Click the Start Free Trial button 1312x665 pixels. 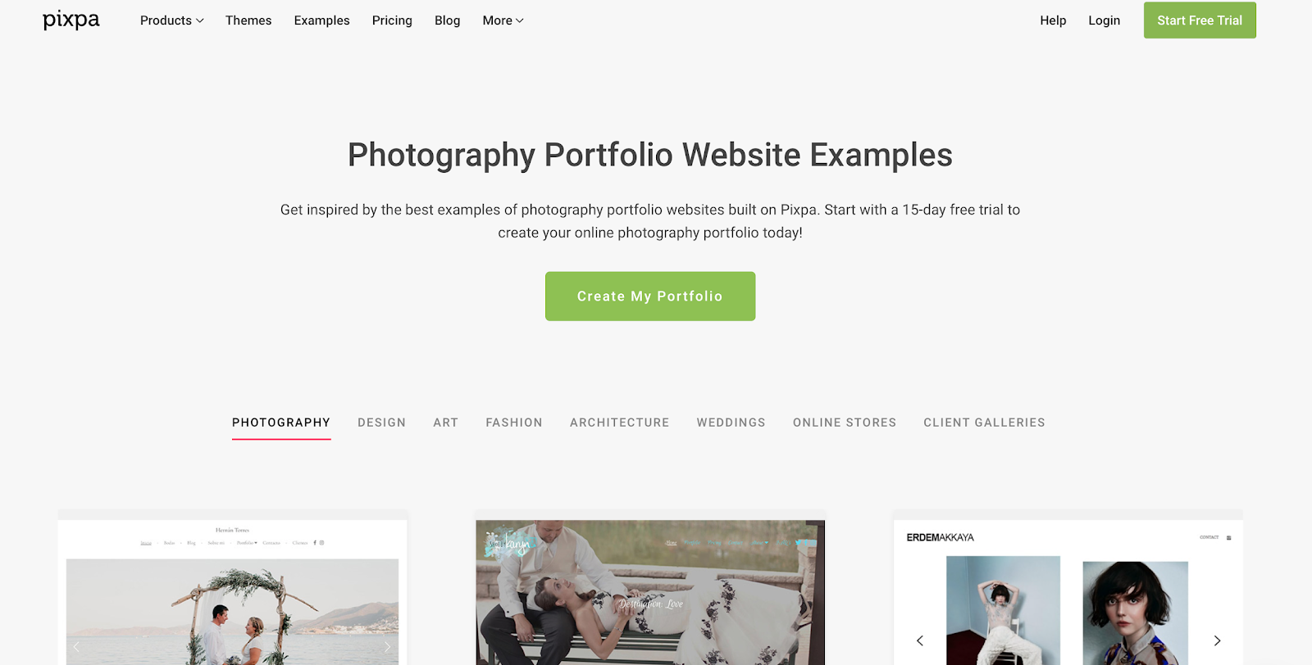[1200, 20]
